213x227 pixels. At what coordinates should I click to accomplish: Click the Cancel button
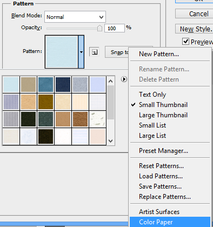tap(194, 14)
